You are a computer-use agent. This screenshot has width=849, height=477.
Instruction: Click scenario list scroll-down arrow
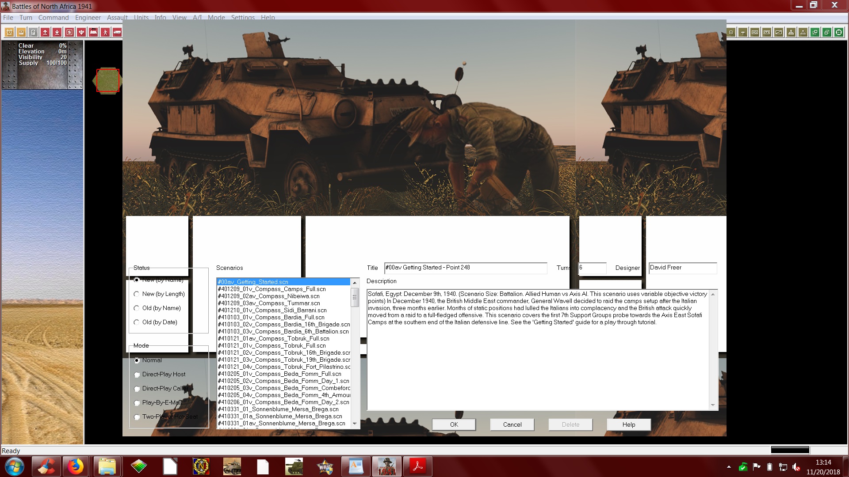pyautogui.click(x=355, y=424)
